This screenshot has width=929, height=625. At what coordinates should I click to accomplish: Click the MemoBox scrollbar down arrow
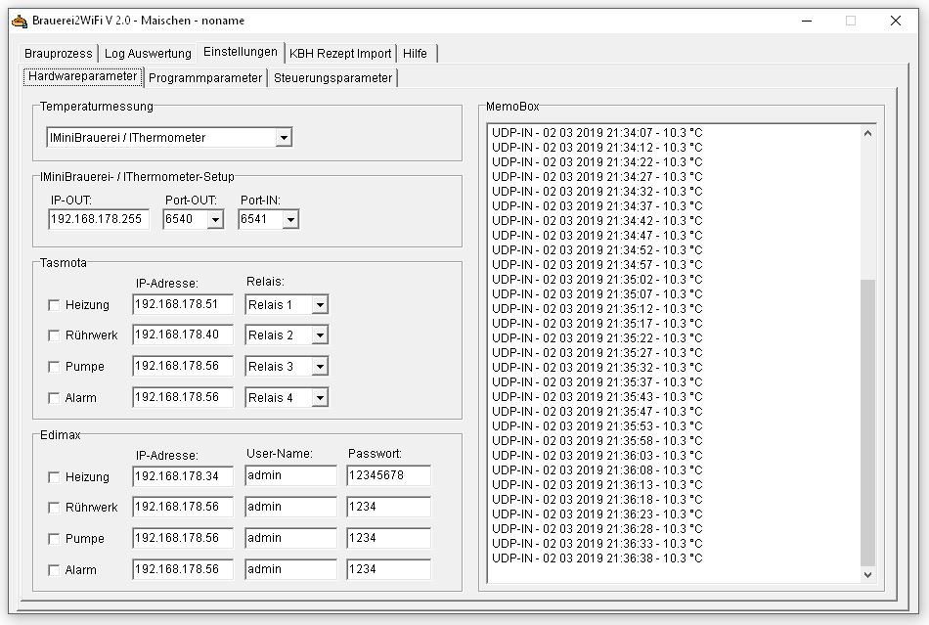[x=867, y=575]
